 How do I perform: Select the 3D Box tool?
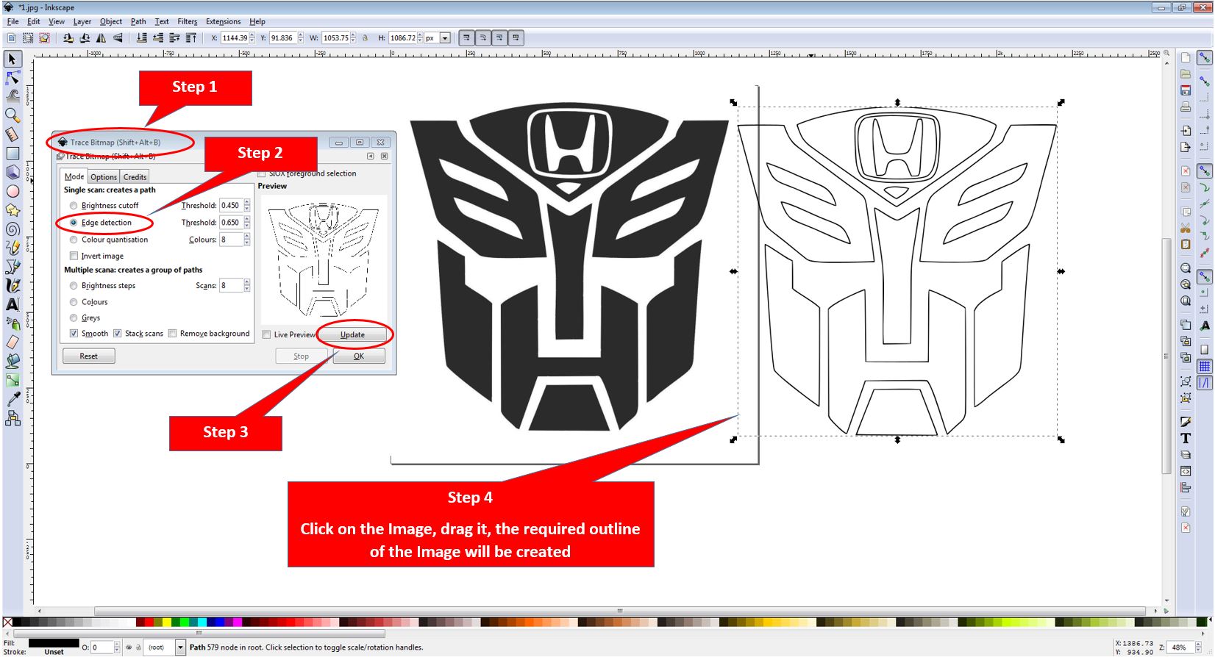click(x=13, y=172)
